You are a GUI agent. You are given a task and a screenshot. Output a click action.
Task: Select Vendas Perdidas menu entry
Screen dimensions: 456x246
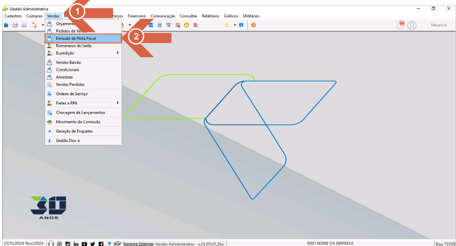click(83, 84)
